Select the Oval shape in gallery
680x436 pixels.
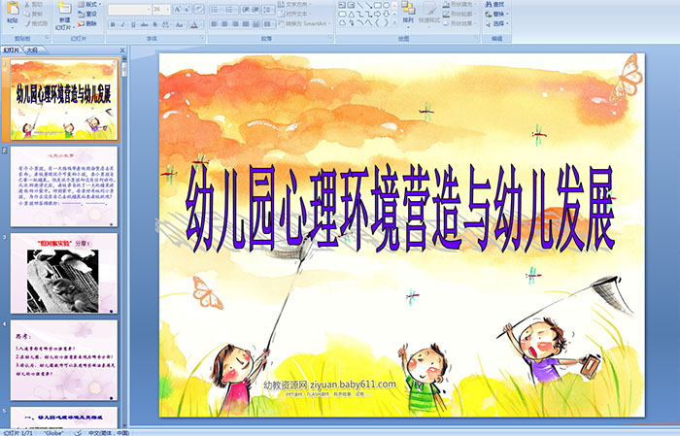pos(387,5)
